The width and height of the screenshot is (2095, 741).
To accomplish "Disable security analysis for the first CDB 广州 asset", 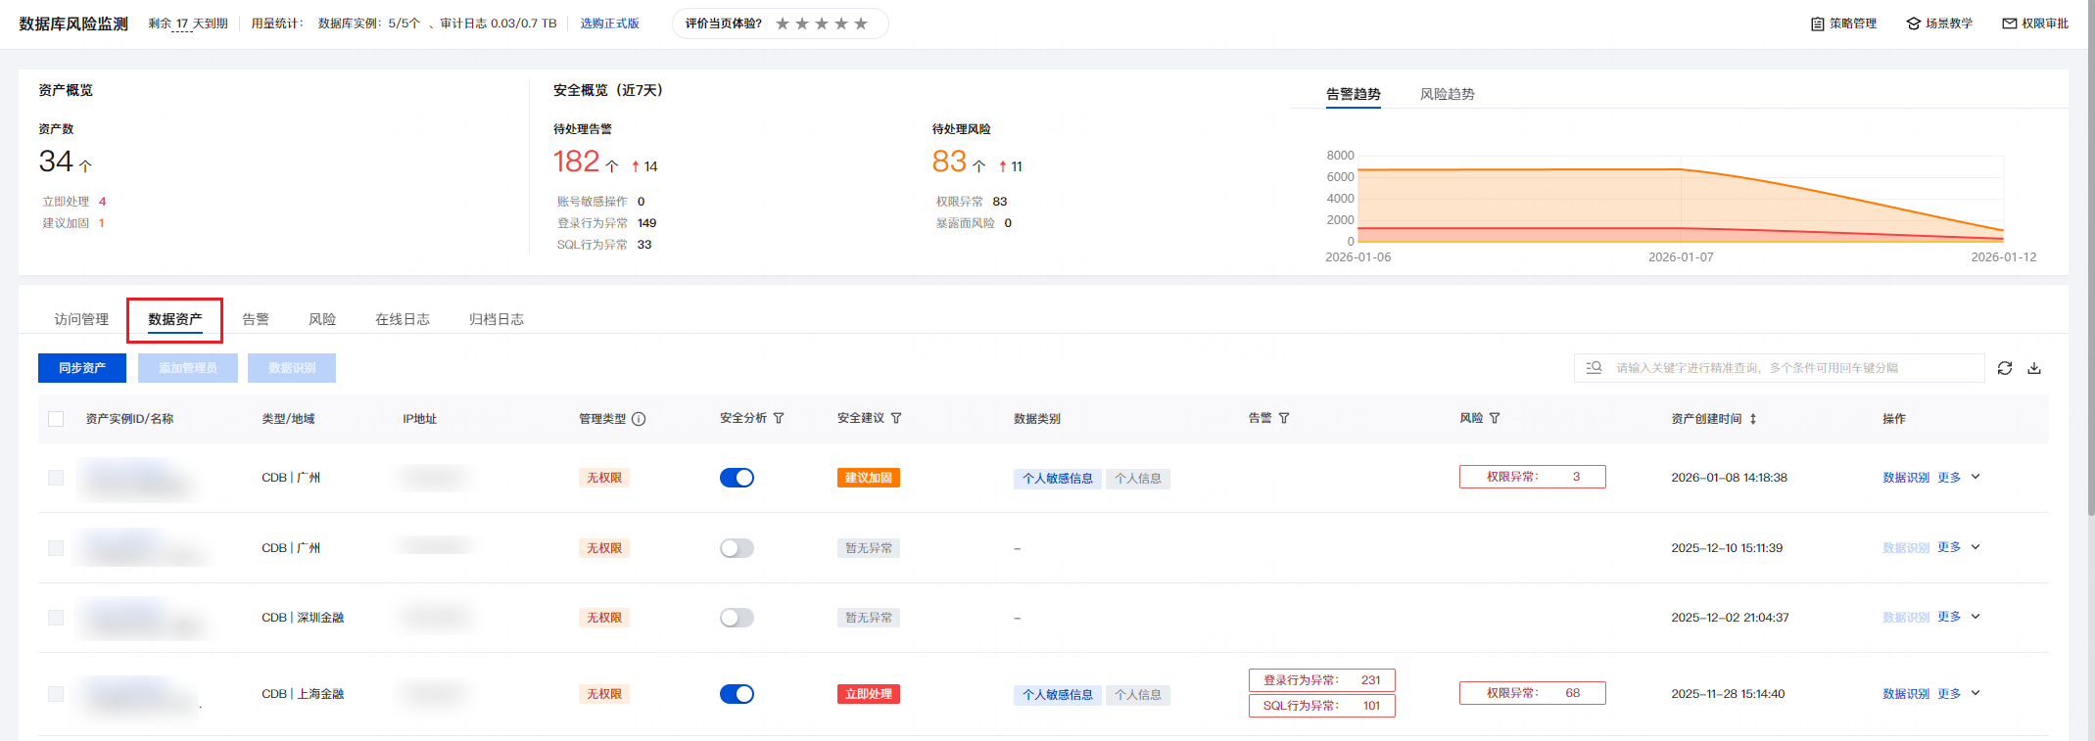I will point(737,478).
